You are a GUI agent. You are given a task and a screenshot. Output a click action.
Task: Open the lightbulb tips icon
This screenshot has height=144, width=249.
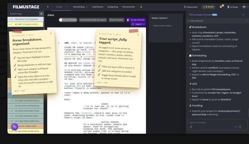click(x=141, y=7)
